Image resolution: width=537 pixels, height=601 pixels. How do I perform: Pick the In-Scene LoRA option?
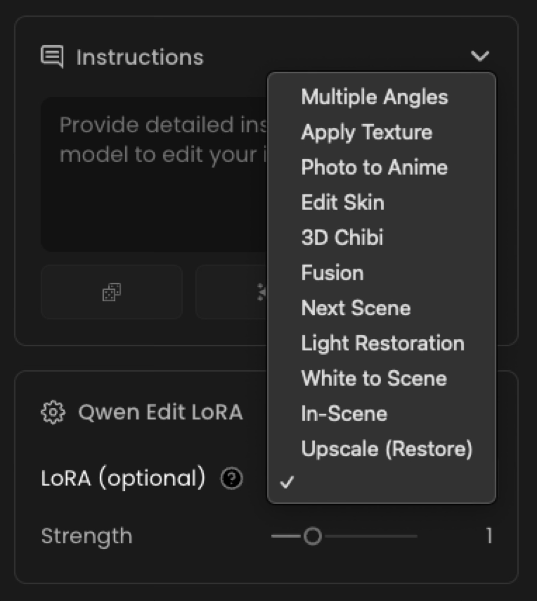click(344, 414)
